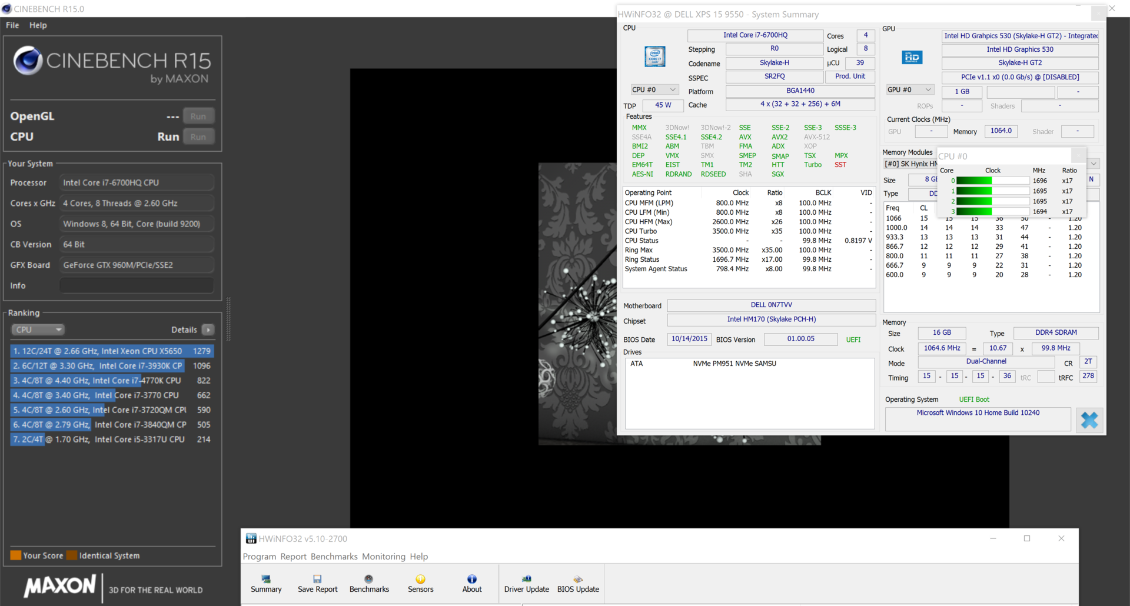Click the BGA1440 platform value

tap(800, 91)
